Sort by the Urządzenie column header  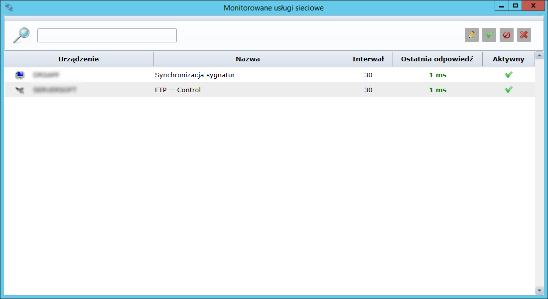click(79, 59)
